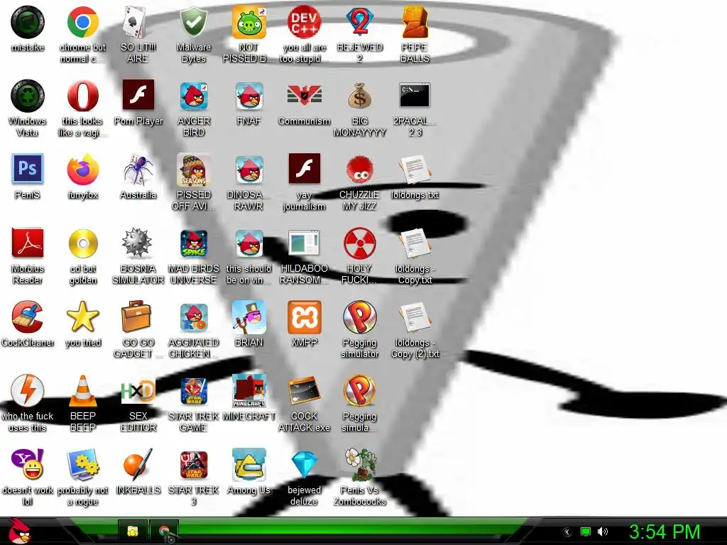Click the green monitor tray icon

(x=586, y=532)
